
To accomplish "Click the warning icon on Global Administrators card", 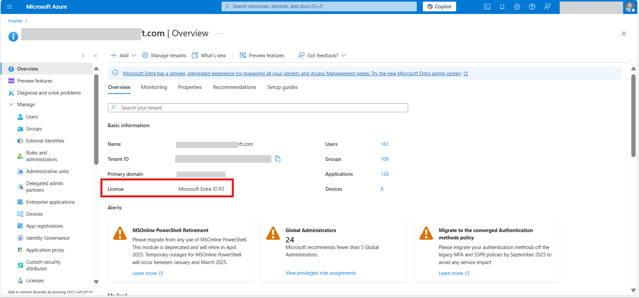I will [x=273, y=233].
